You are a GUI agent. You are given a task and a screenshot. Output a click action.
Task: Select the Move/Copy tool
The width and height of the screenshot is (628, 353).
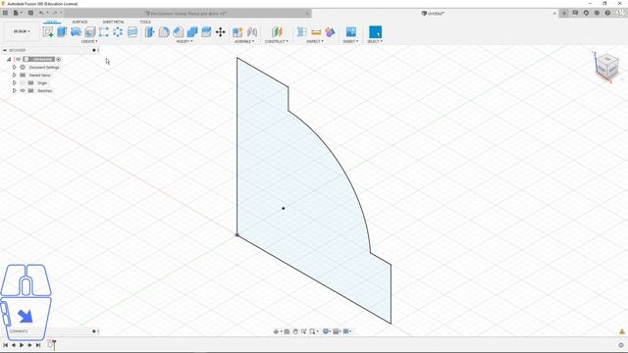tap(220, 32)
